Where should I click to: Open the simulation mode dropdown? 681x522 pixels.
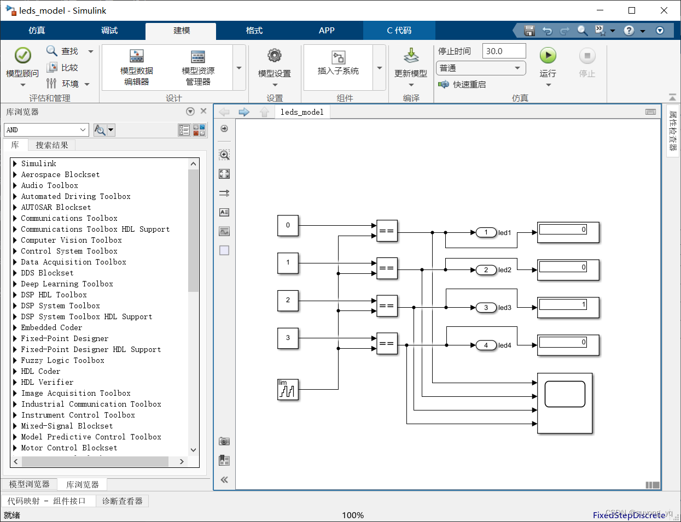point(481,68)
